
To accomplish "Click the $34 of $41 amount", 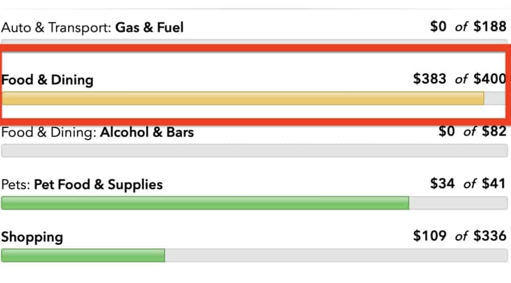I will point(468,183).
